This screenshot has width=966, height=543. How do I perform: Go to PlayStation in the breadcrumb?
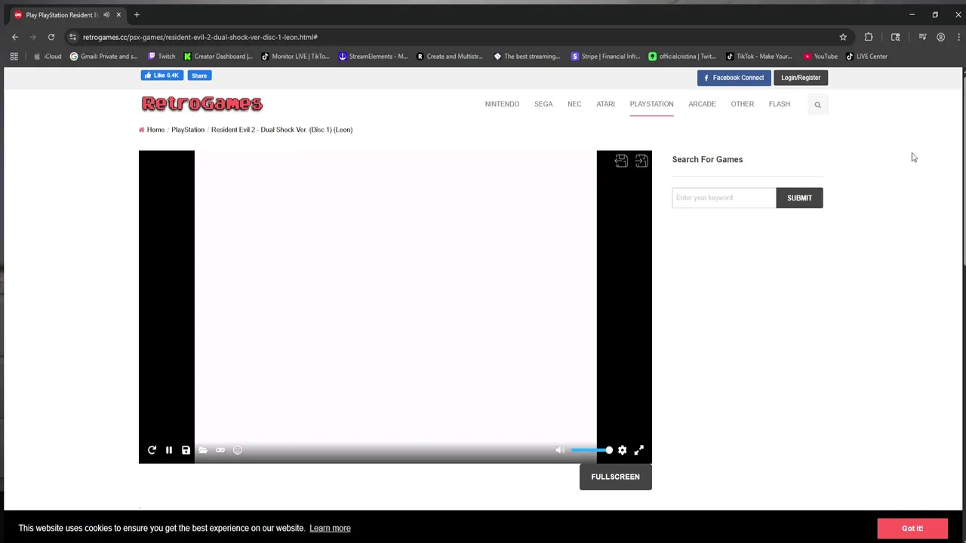[x=188, y=130]
